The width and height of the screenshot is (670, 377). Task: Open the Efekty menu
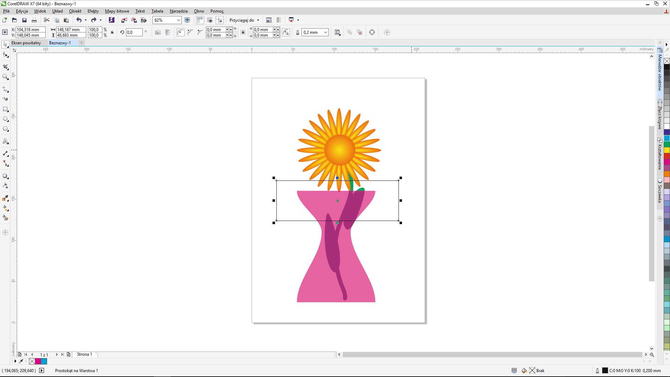pos(93,11)
